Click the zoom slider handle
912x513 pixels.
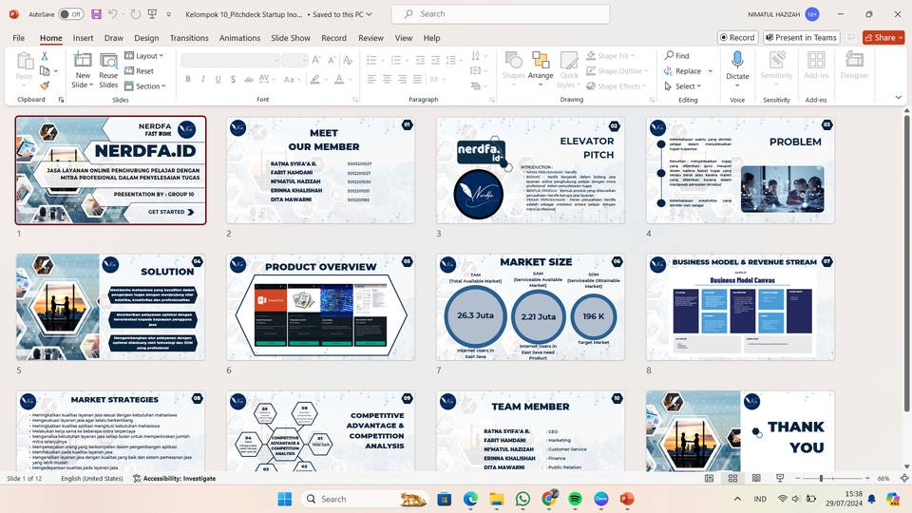pos(821,478)
